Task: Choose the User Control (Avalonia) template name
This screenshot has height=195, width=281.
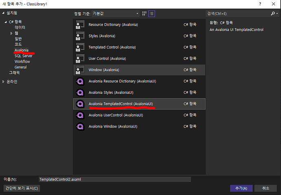Action: point(107,58)
